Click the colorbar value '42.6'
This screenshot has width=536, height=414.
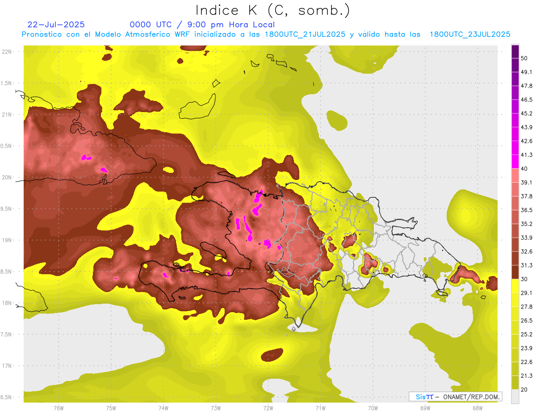coord(527,141)
